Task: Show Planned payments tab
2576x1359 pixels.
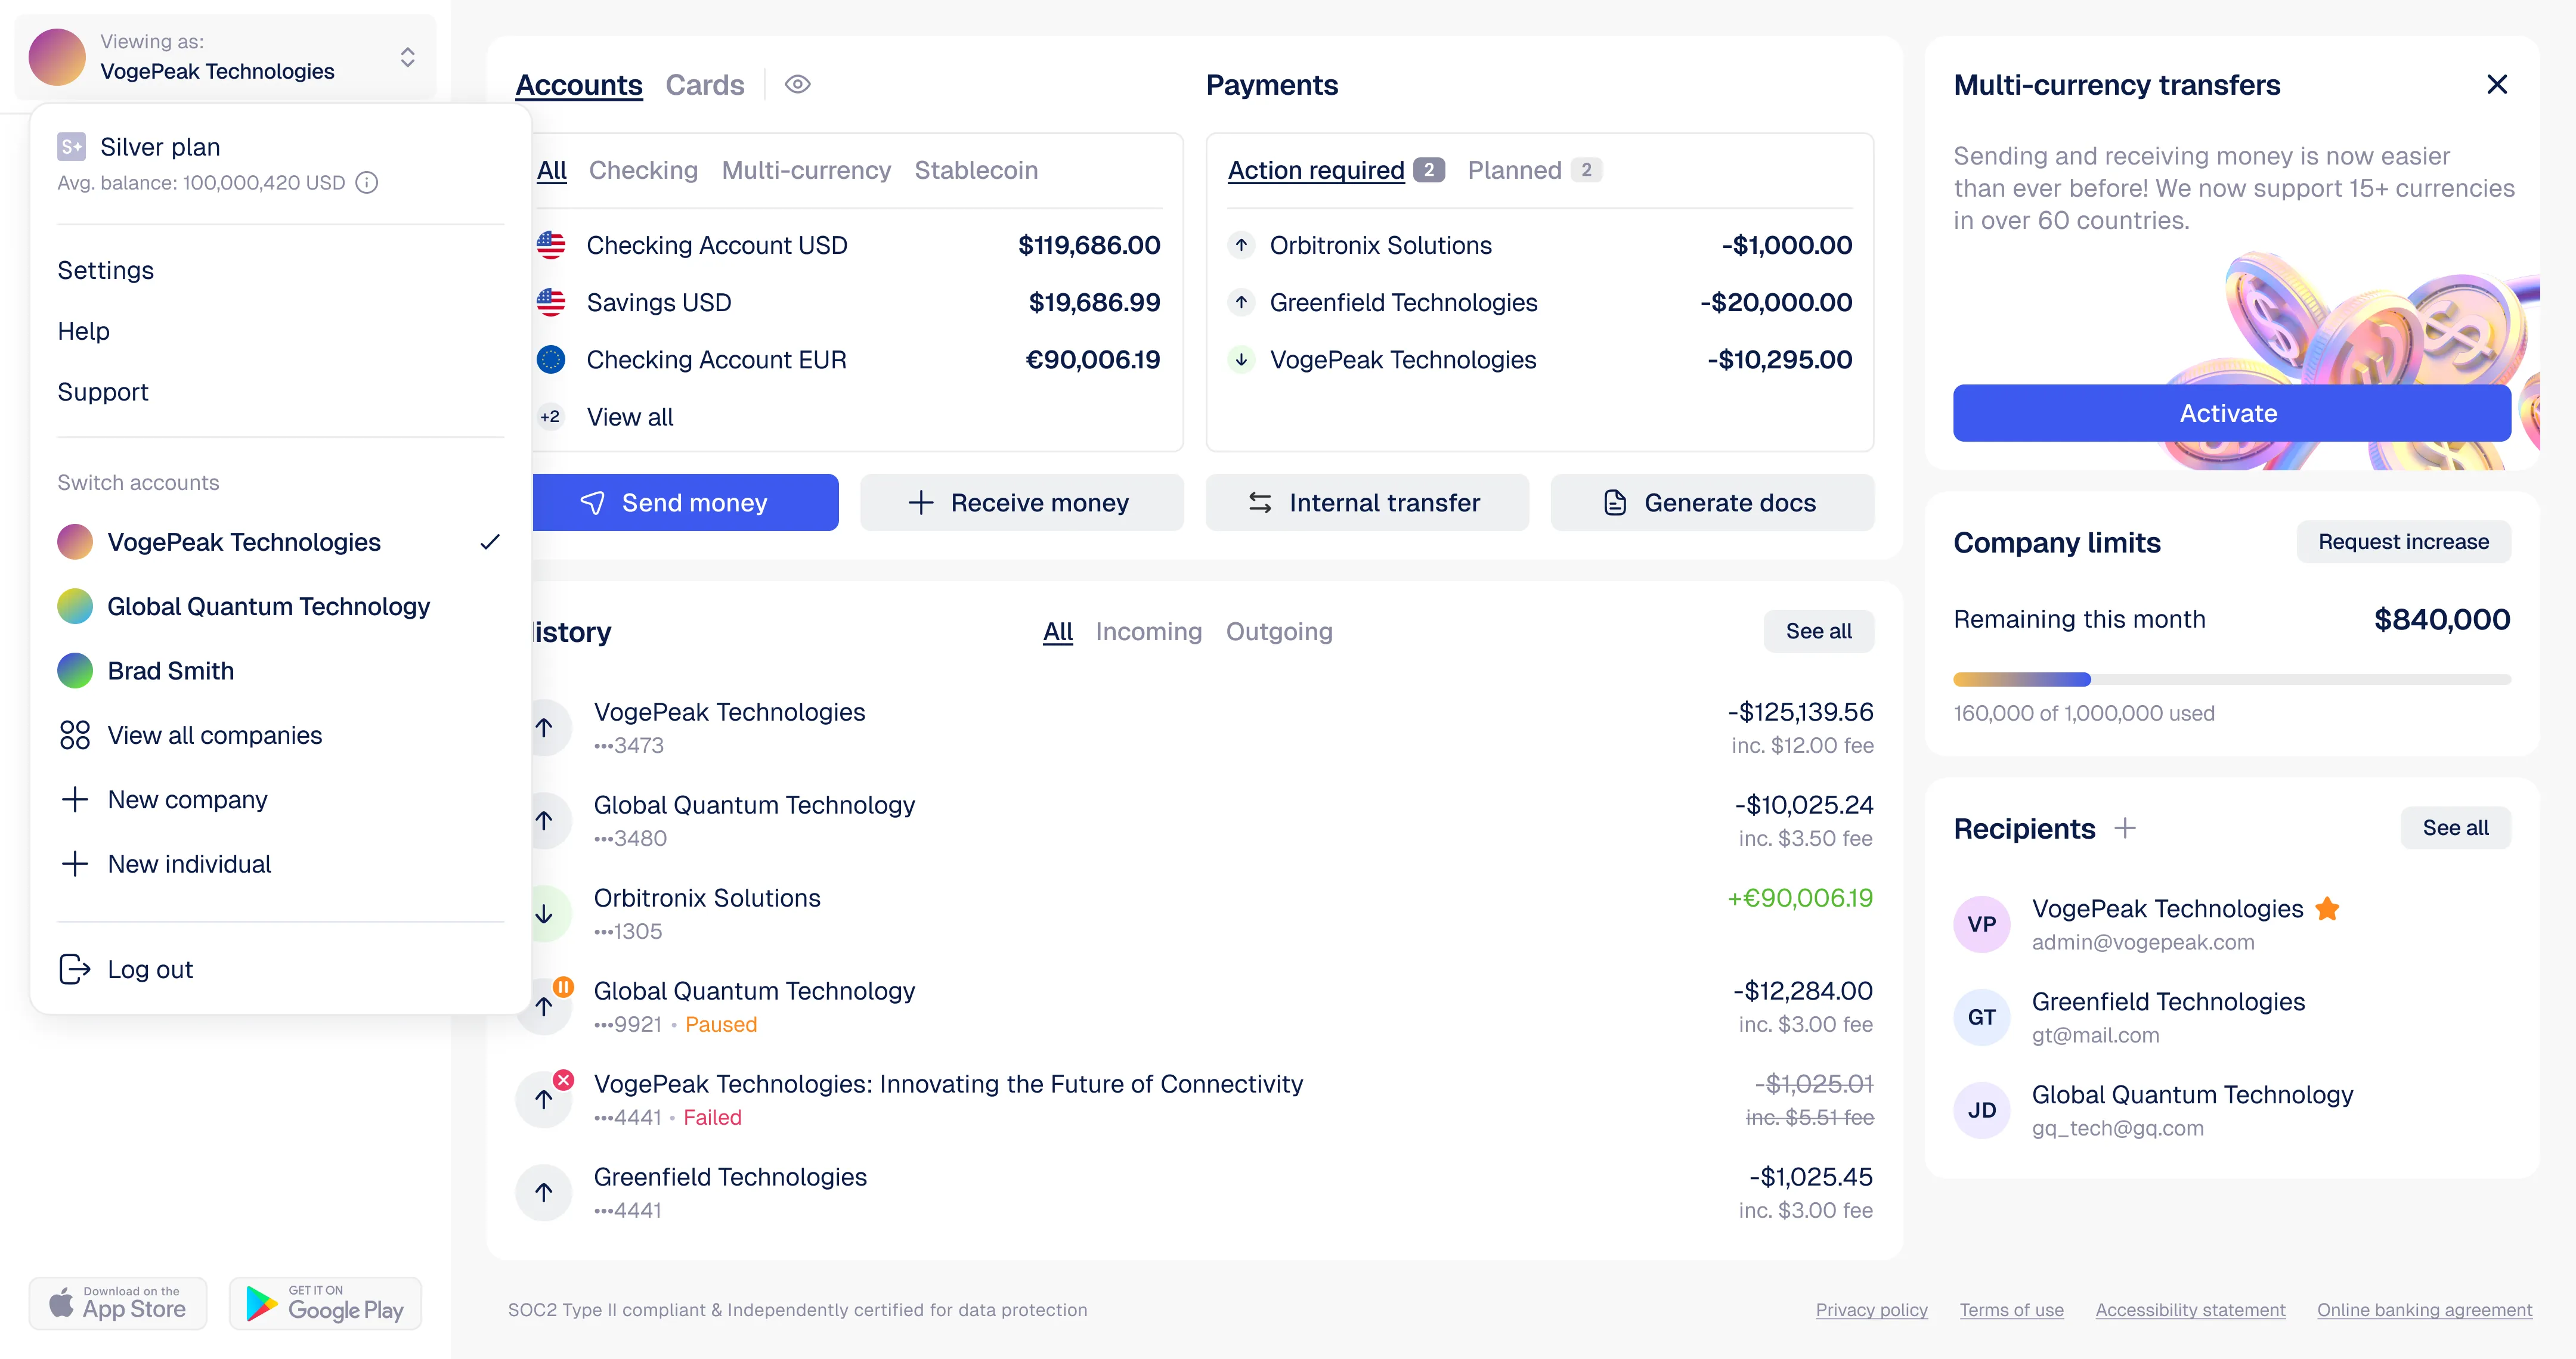Action: pos(1534,171)
